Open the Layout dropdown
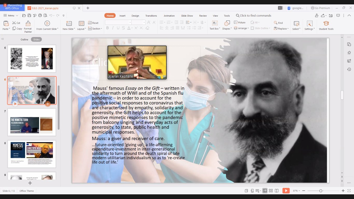This screenshot has height=199, width=354. pyautogui.click(x=86, y=29)
